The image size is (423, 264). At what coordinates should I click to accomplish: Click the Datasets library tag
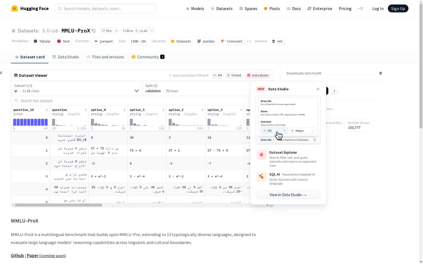pyautogui.click(x=181, y=41)
